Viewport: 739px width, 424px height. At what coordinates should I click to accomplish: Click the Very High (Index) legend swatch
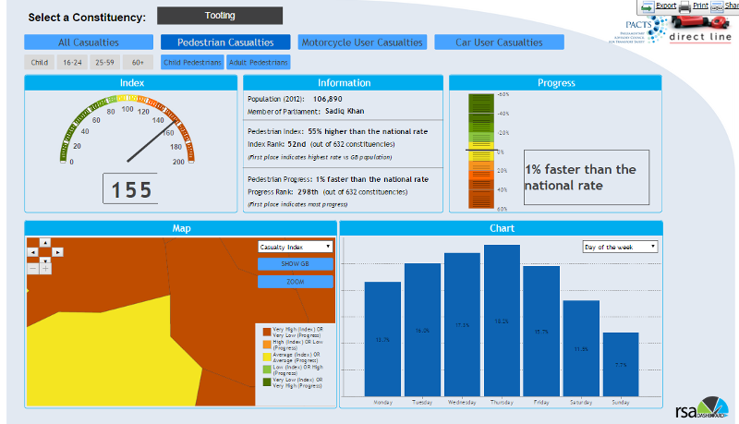[x=267, y=333]
